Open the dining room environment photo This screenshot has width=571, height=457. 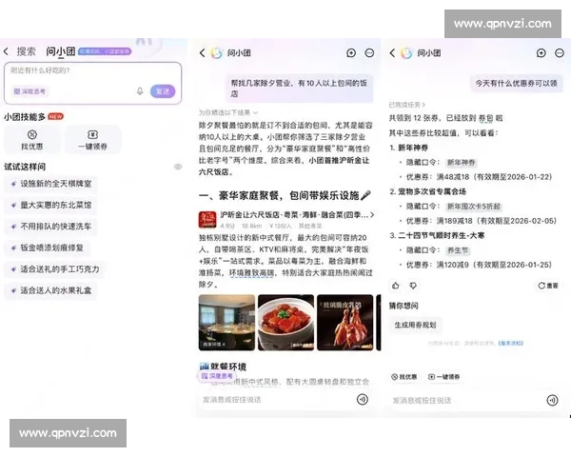(x=226, y=323)
